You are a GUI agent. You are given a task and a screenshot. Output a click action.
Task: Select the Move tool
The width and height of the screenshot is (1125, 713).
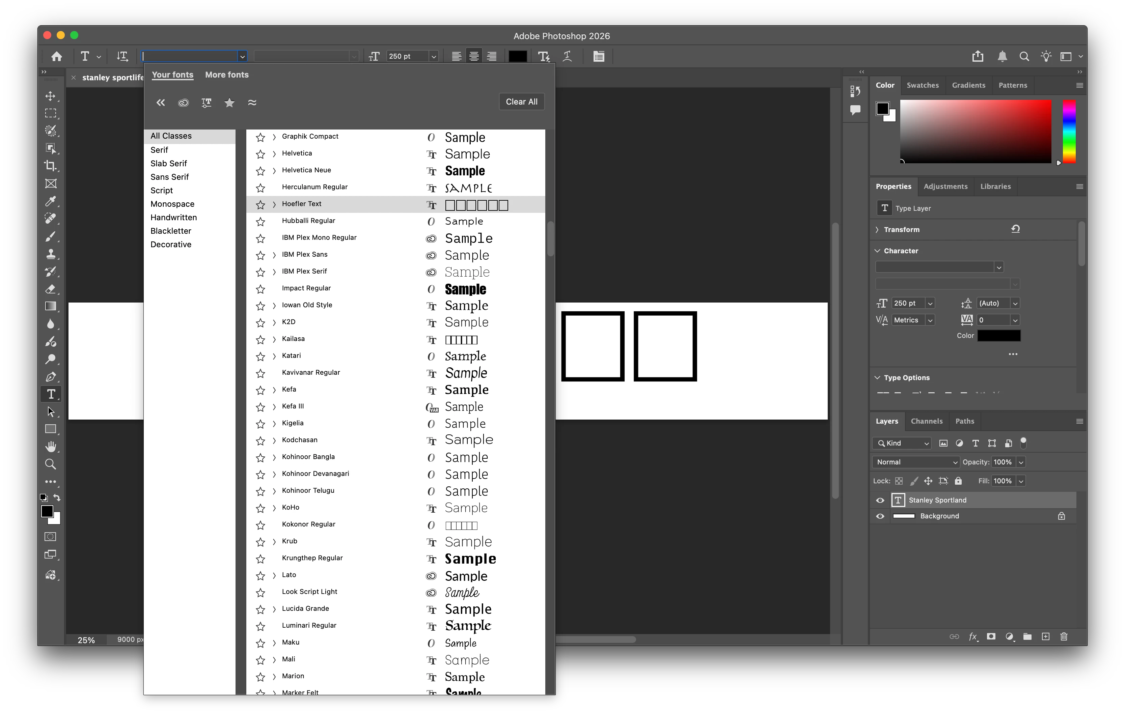pyautogui.click(x=51, y=96)
